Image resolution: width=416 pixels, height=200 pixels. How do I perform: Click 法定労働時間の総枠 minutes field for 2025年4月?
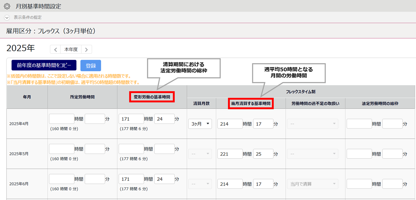point(393,124)
